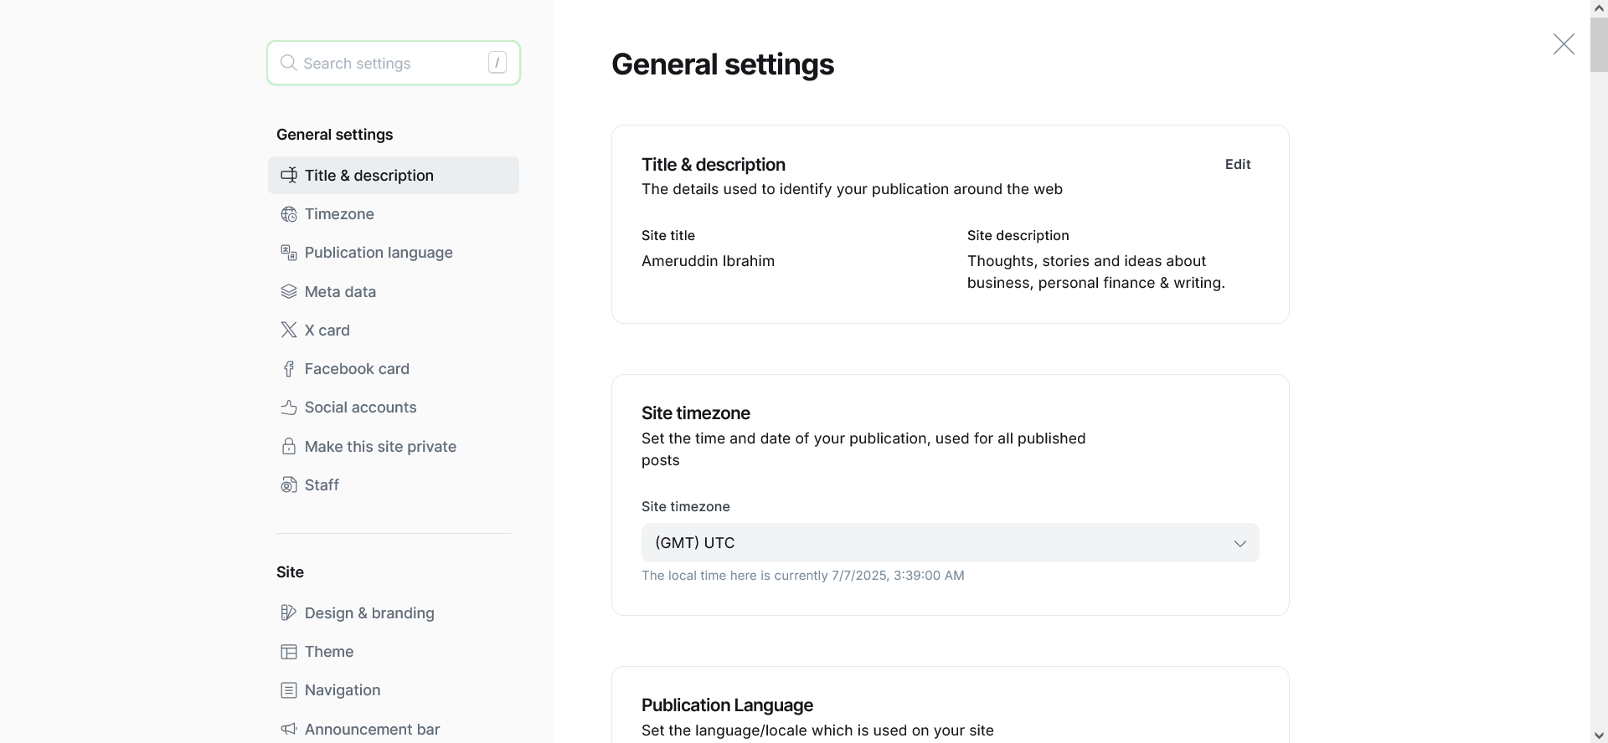Click the Meta data layers icon
1608x743 pixels.
pyautogui.click(x=289, y=292)
